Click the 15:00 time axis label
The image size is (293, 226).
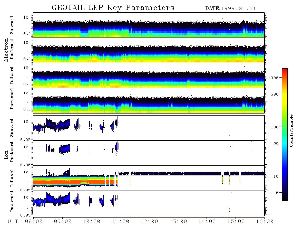click(x=236, y=222)
